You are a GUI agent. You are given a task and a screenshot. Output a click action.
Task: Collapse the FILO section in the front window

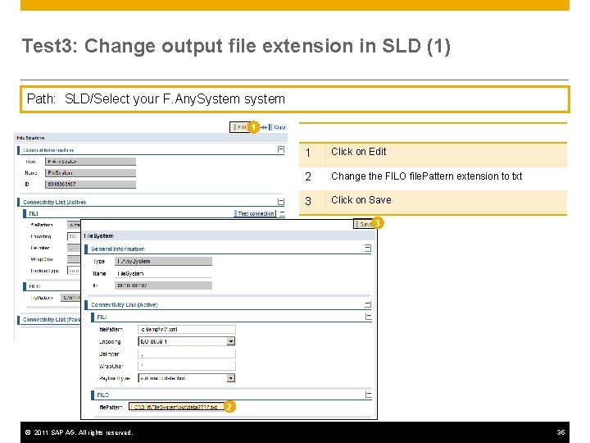(x=369, y=395)
